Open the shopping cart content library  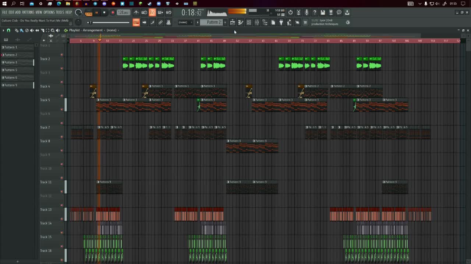[x=305, y=22]
